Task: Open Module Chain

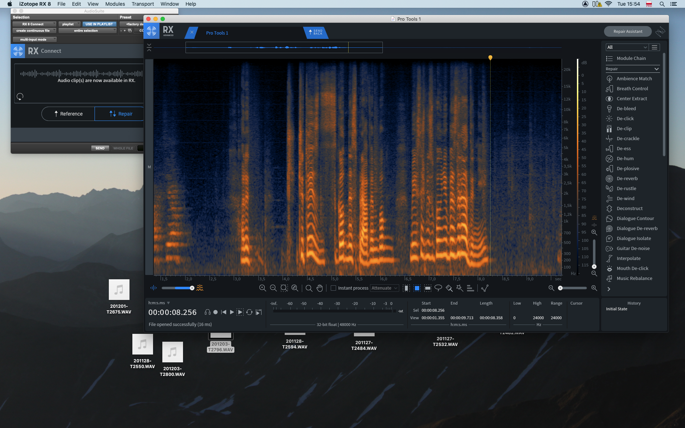Action: (631, 58)
